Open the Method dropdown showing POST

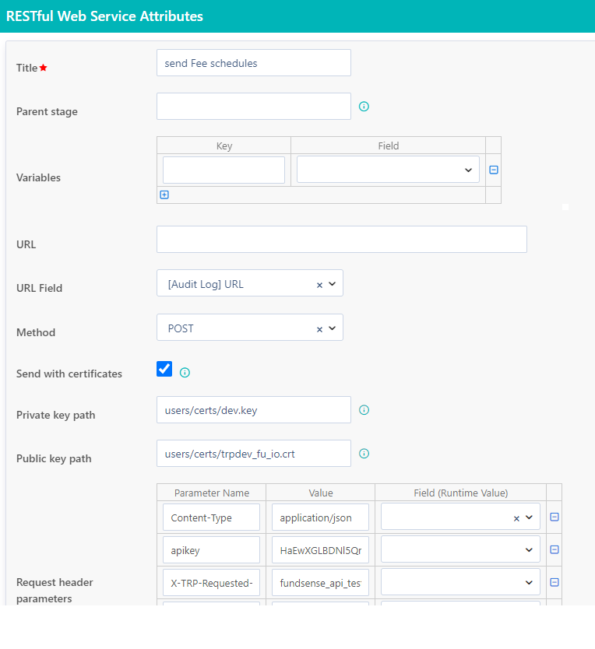coord(333,328)
